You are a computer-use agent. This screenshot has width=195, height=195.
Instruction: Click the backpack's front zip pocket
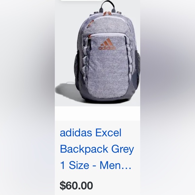coord(108,65)
